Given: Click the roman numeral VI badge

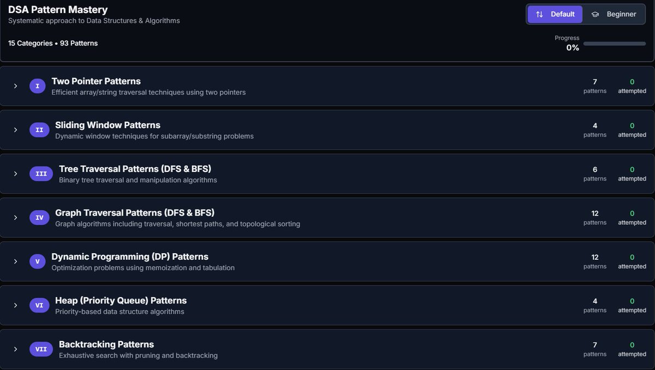Looking at the screenshot, I should [x=39, y=305].
